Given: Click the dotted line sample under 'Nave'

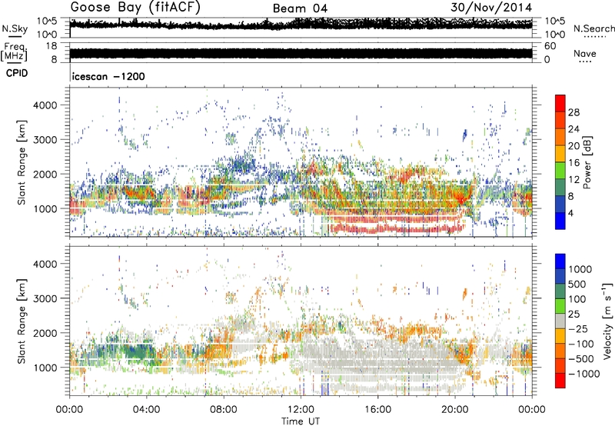Looking at the screenshot, I should tap(585, 62).
